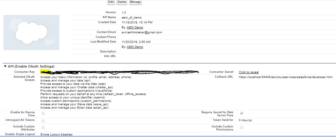Viewport: 336px width, 137px height.
Task: Click the Consumer Key label
Action: [x=25, y=72]
